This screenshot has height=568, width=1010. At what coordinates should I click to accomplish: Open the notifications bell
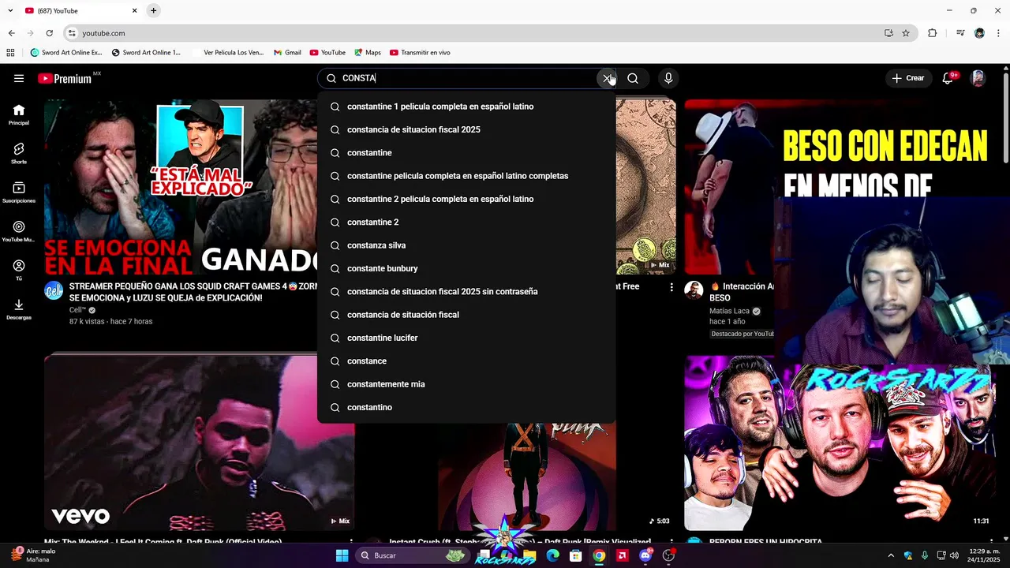pyautogui.click(x=948, y=78)
